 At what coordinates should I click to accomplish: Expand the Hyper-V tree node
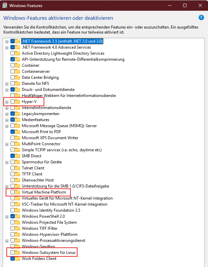[7, 102]
